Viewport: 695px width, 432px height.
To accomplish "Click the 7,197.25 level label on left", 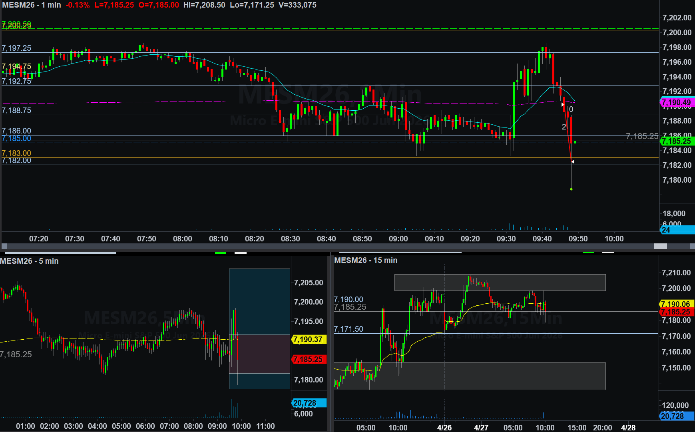I will tap(16, 48).
